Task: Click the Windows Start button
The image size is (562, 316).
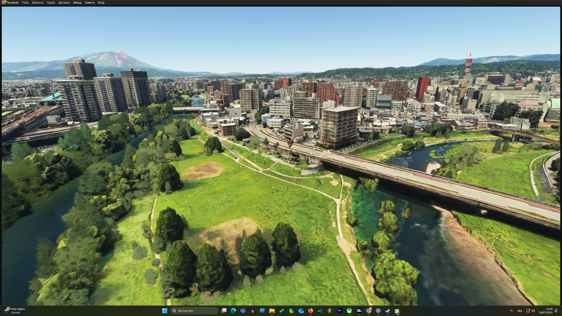Action: (x=165, y=311)
